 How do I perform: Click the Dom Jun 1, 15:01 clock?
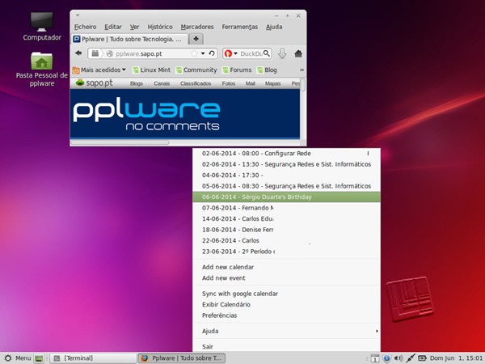pos(456,358)
